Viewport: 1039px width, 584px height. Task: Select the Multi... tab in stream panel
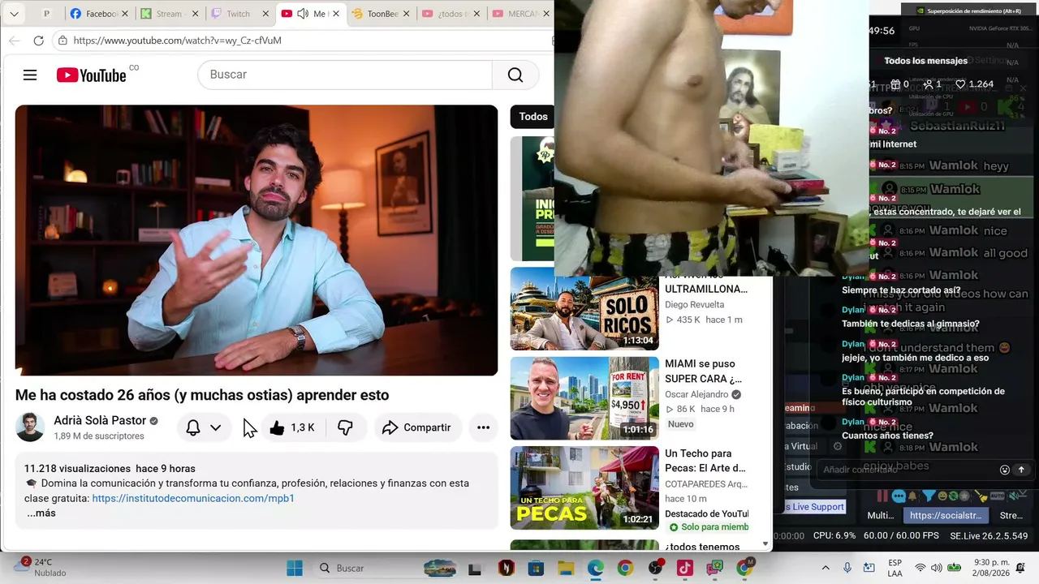point(880,515)
